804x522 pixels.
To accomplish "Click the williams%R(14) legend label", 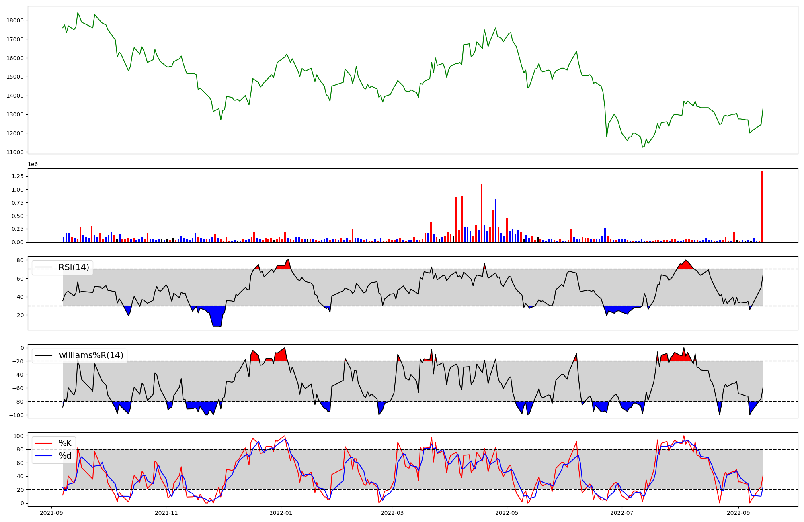I will point(91,355).
